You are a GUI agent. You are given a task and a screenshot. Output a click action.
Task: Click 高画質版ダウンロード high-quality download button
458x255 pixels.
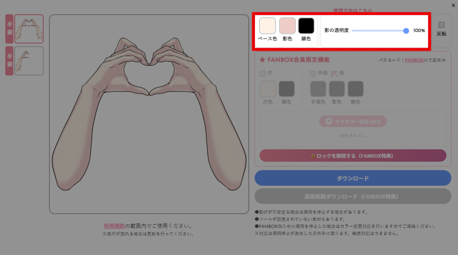[353, 196]
